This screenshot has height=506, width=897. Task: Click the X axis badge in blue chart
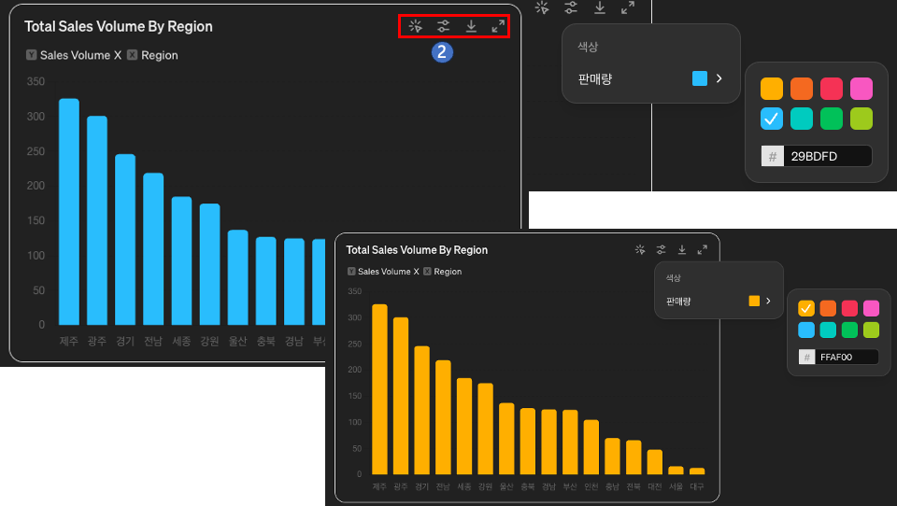click(132, 55)
